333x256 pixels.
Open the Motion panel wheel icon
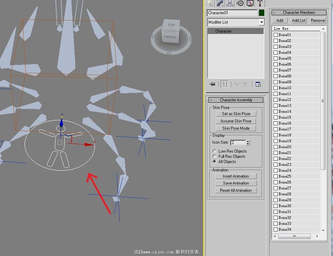coord(240,3)
